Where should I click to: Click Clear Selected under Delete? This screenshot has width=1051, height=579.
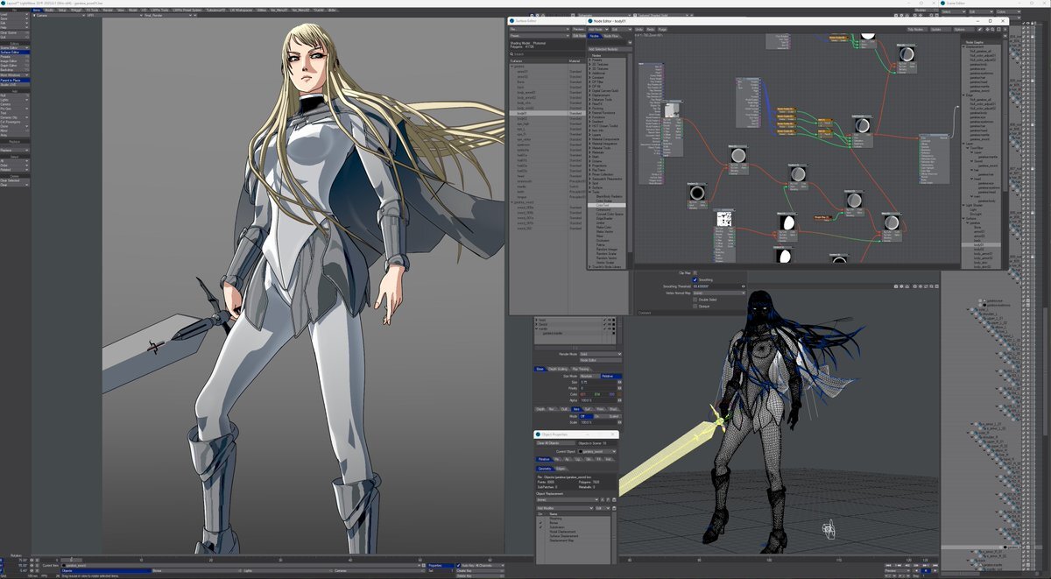tap(15, 180)
